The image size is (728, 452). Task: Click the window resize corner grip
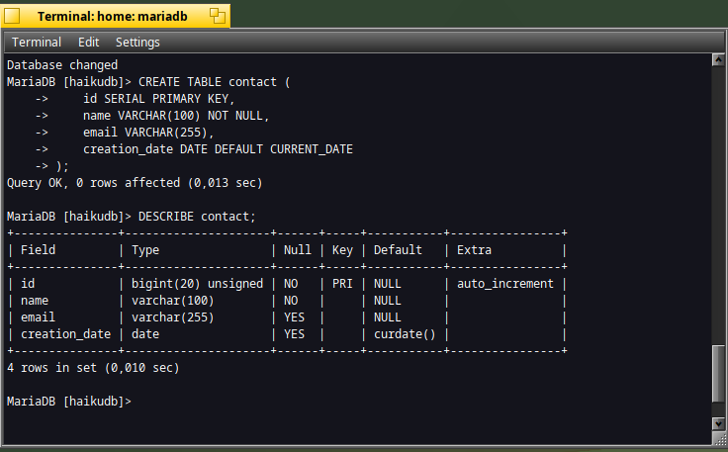(719, 437)
